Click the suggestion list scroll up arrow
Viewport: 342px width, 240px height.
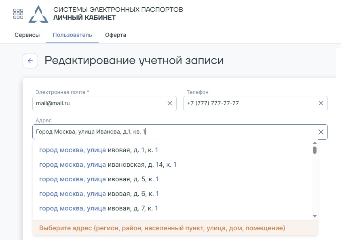coord(315,143)
